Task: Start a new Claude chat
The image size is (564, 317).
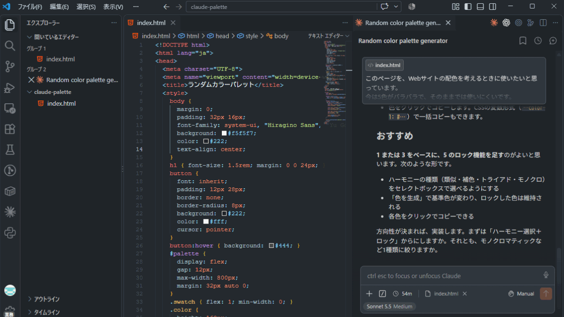Action: [553, 41]
